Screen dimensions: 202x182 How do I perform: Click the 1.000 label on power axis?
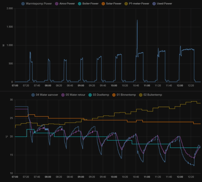[x=10, y=45]
